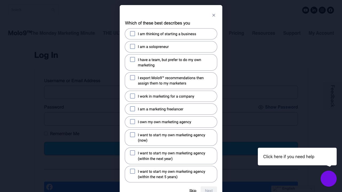This screenshot has width=342, height=192.
Task: Open the YouTube social icon
Action: click(x=305, y=10)
